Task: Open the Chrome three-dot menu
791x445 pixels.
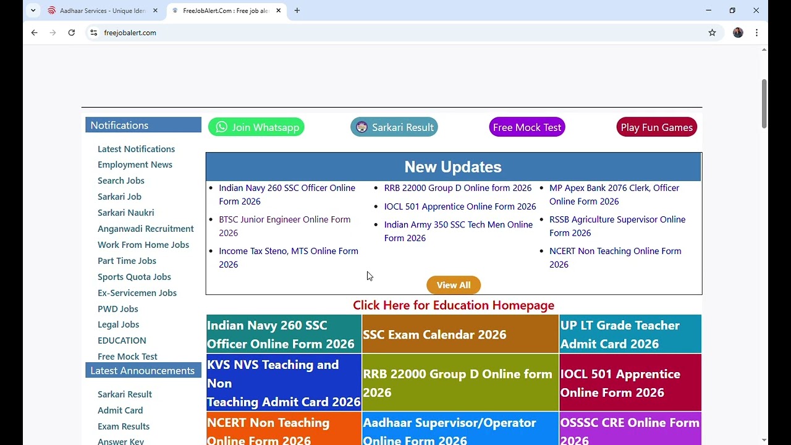Action: [x=756, y=33]
